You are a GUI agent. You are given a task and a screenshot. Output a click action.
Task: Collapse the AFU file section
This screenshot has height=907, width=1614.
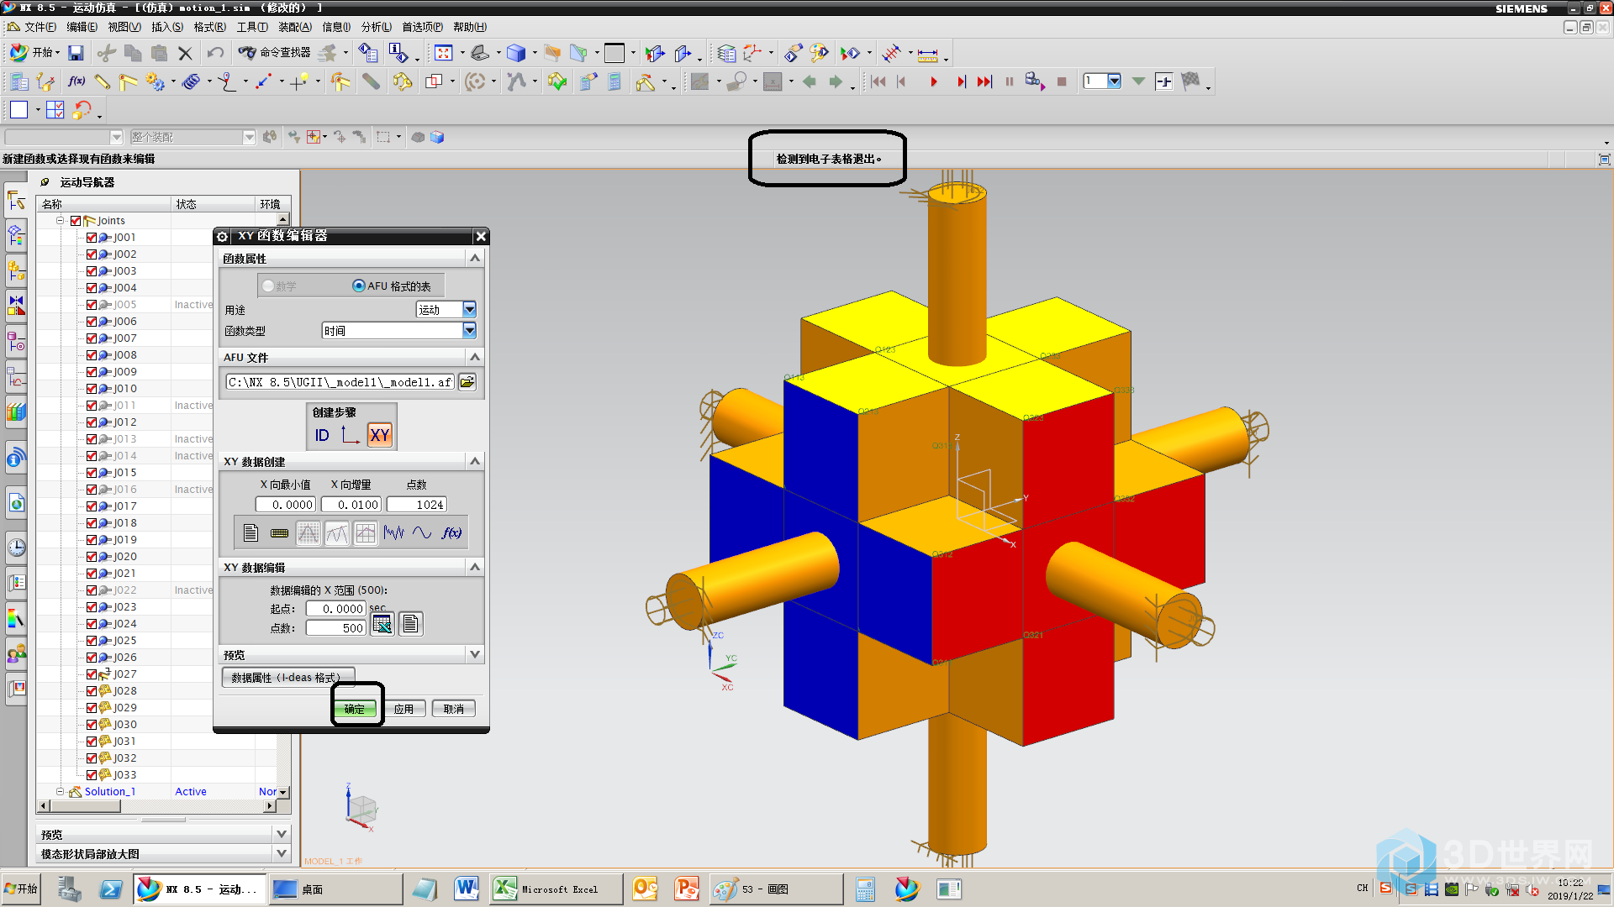click(x=475, y=357)
